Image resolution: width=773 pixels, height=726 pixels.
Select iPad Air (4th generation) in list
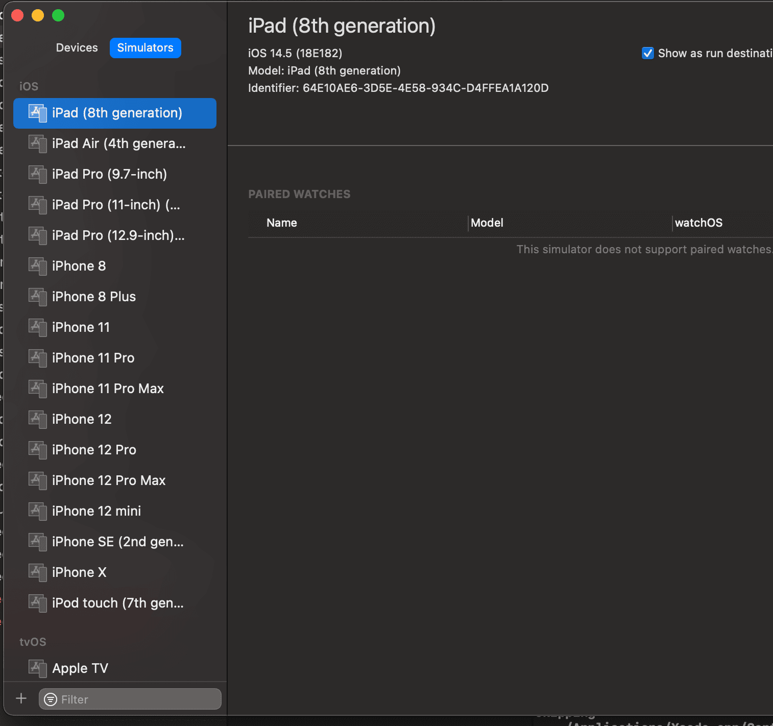click(118, 143)
